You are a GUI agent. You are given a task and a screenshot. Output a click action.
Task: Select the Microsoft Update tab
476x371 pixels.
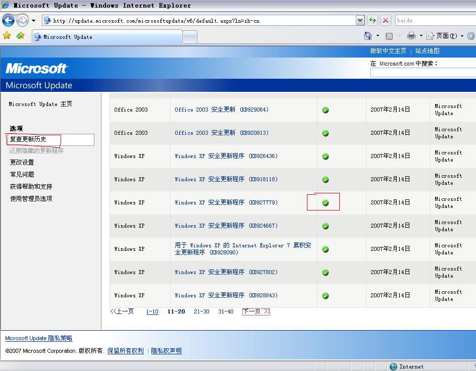pos(107,37)
